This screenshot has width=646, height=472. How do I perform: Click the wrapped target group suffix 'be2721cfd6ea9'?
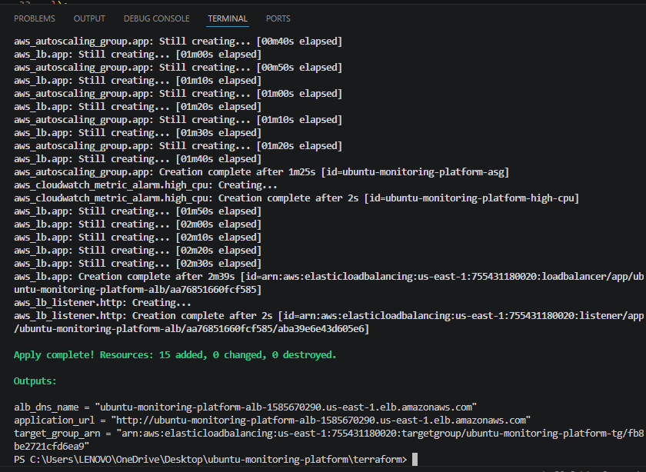52,447
